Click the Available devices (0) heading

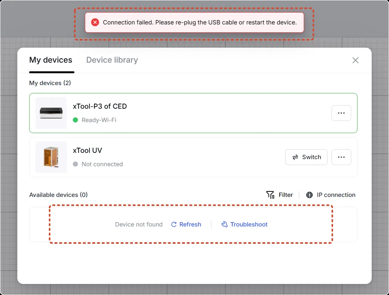(59, 195)
